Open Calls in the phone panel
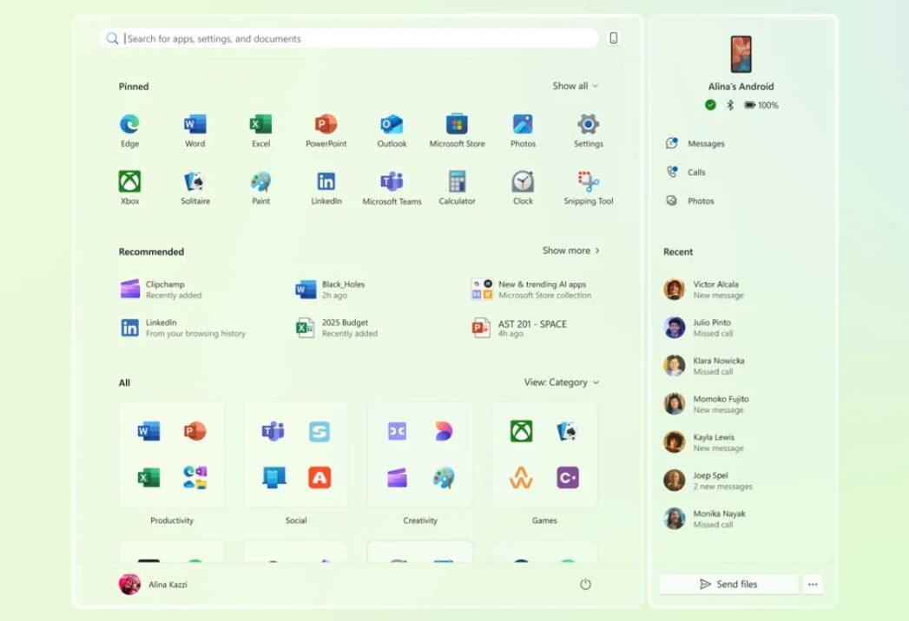The height and width of the screenshot is (621, 909). [x=686, y=172]
